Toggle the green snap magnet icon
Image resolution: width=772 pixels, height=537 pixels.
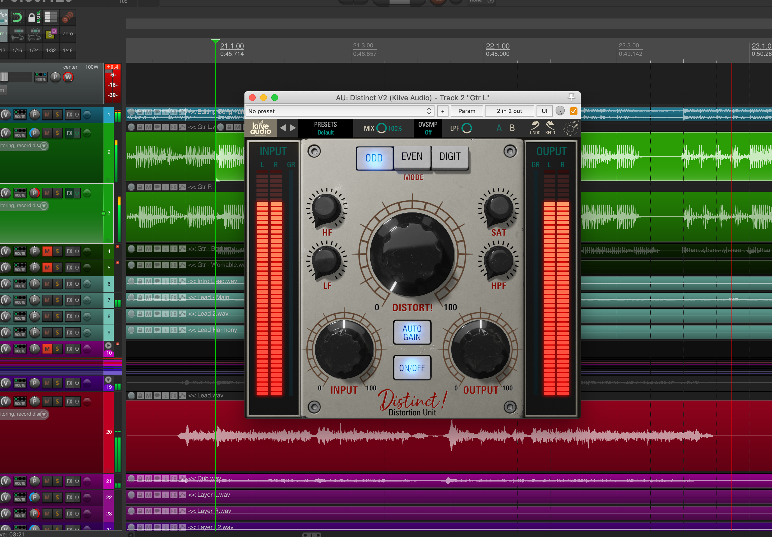pyautogui.click(x=17, y=17)
